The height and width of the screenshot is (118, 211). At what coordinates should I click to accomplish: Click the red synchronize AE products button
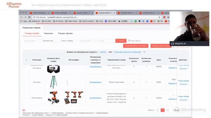click(x=136, y=46)
